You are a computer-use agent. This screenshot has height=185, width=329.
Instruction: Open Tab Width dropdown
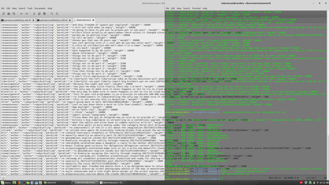pyautogui.click(x=291, y=178)
